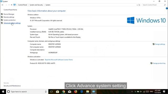This screenshot has width=168, height=94.
Task: Click the Change settings shield icon
Action: [154, 44]
